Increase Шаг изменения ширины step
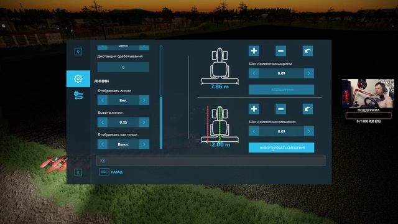Viewport: 398px width, 224px height. [x=309, y=73]
